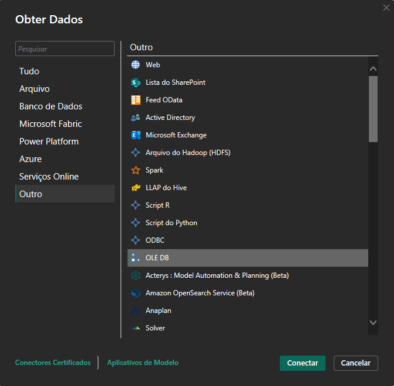The width and height of the screenshot is (394, 386).
Task: Select Arquivo do Hadoop (HDFS) entry
Action: 188,153
